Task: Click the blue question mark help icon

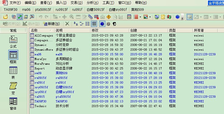Action: pyautogui.click(x=178, y=17)
